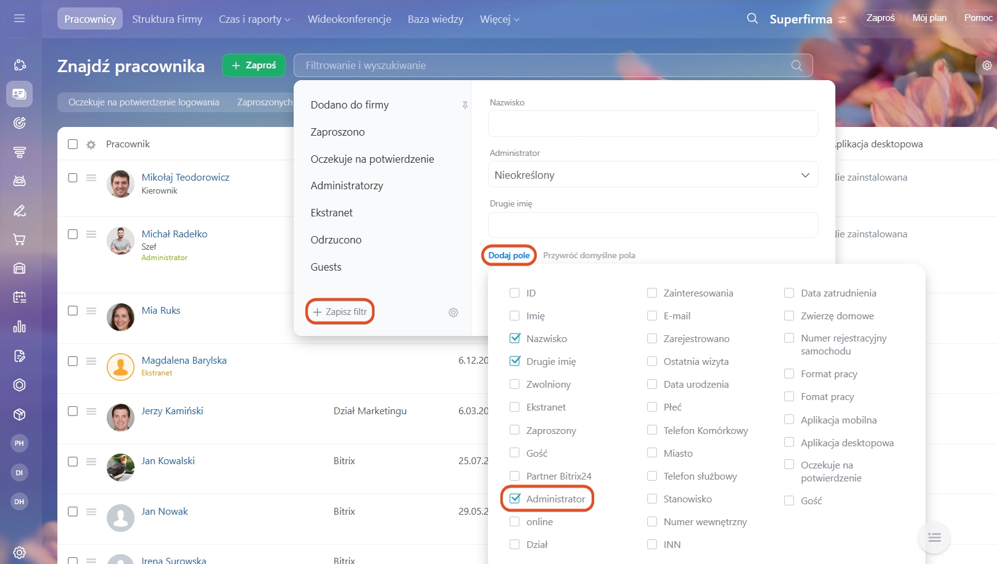Click the 'Mój plan' header button

click(929, 18)
